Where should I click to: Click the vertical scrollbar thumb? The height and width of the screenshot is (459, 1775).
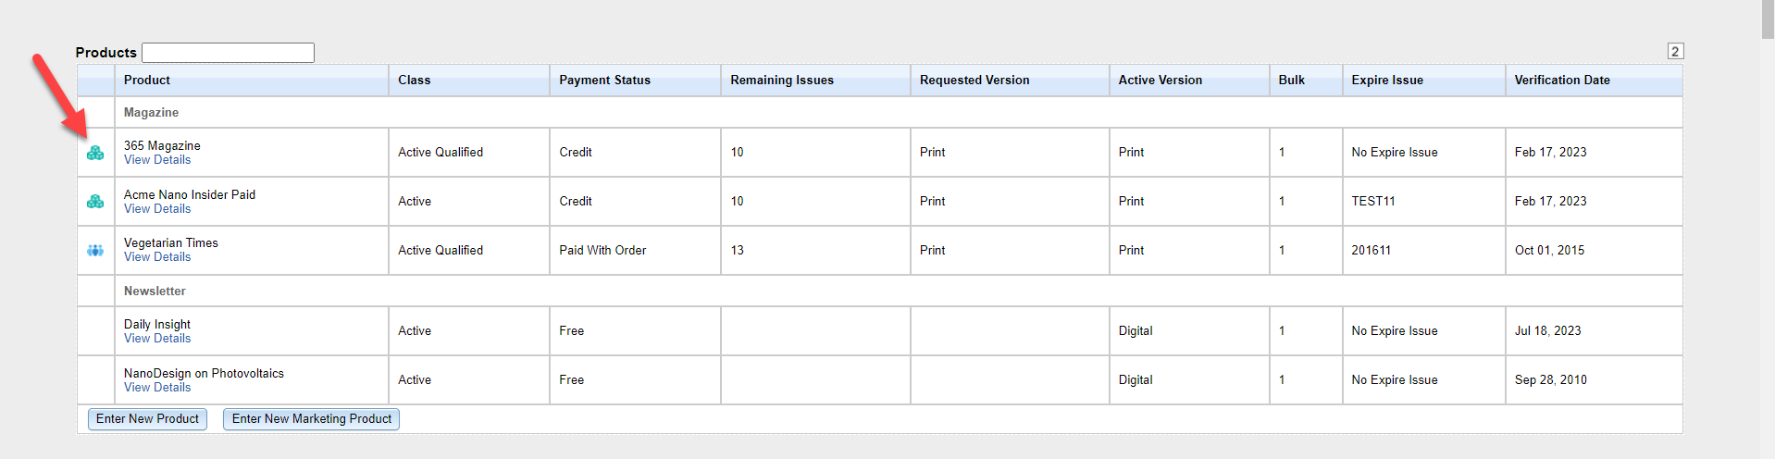point(1768,19)
